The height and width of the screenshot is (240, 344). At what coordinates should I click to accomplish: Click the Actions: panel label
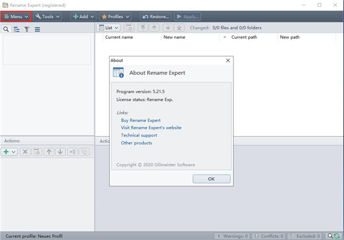[x=12, y=141]
